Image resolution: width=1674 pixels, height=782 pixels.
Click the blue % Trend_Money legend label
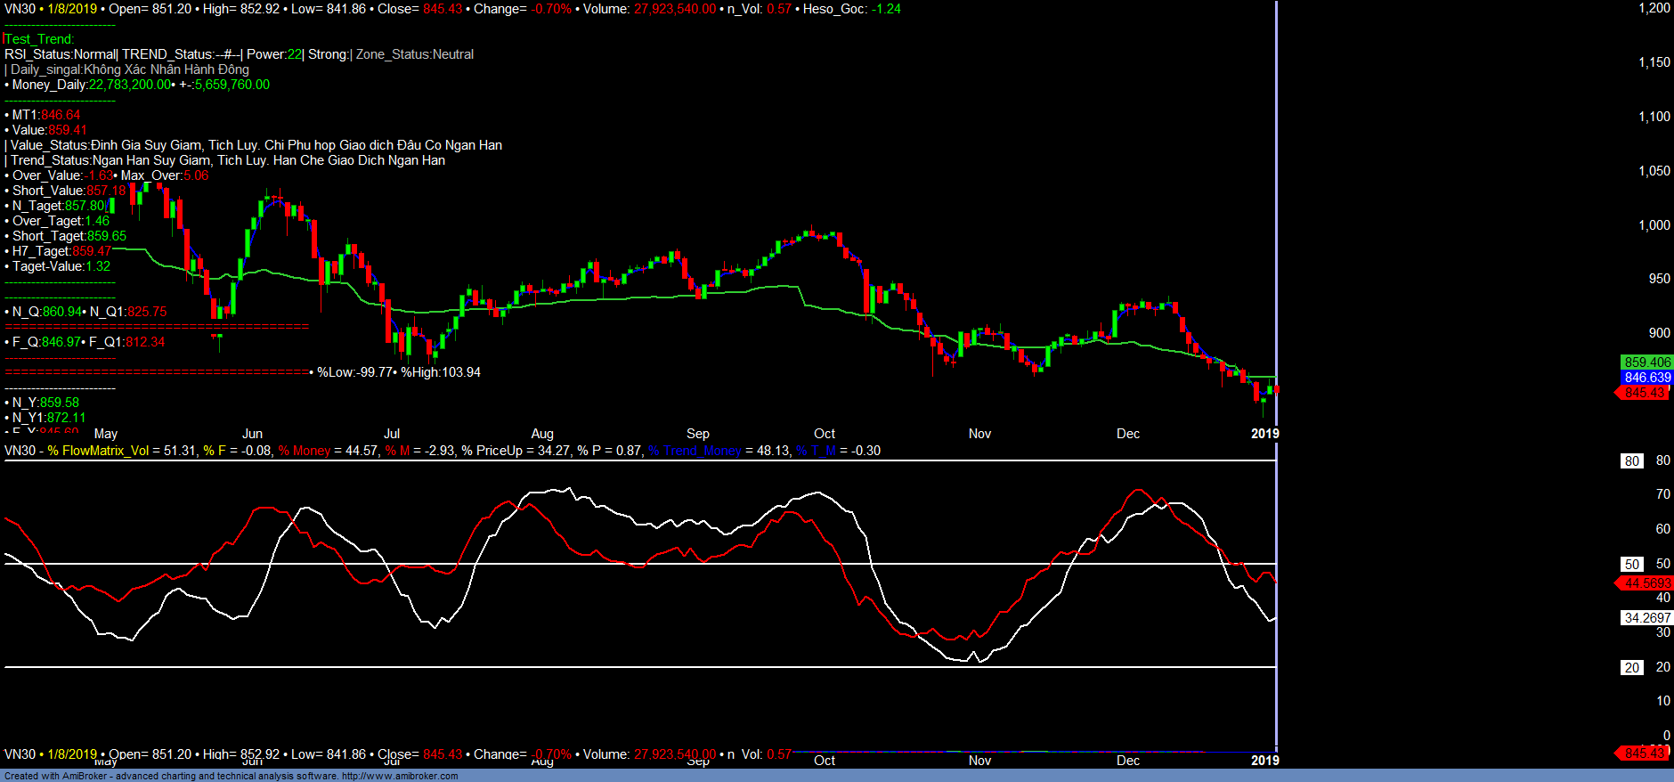pos(695,451)
